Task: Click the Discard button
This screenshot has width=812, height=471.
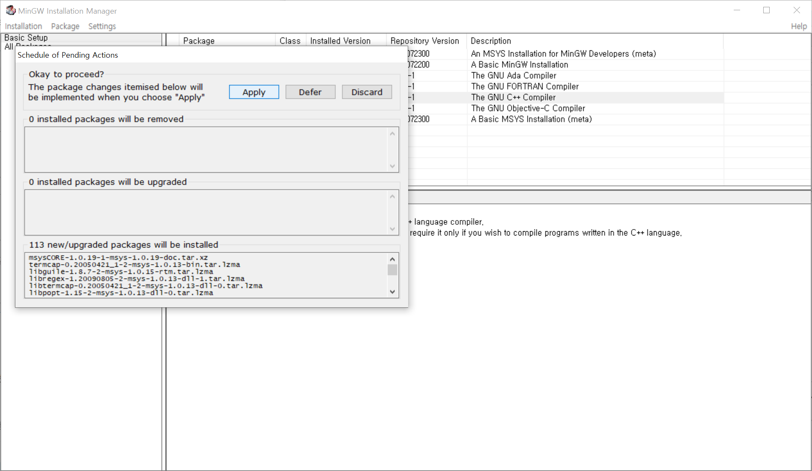Action: coord(367,92)
